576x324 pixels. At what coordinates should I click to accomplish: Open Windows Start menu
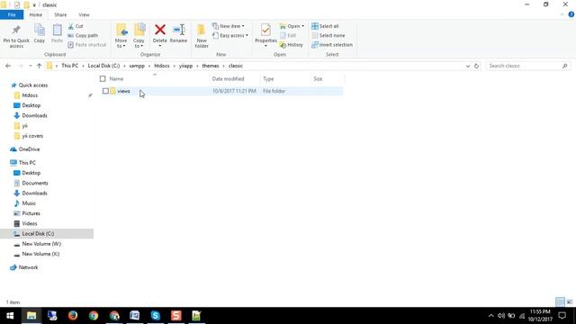pyautogui.click(x=10, y=316)
